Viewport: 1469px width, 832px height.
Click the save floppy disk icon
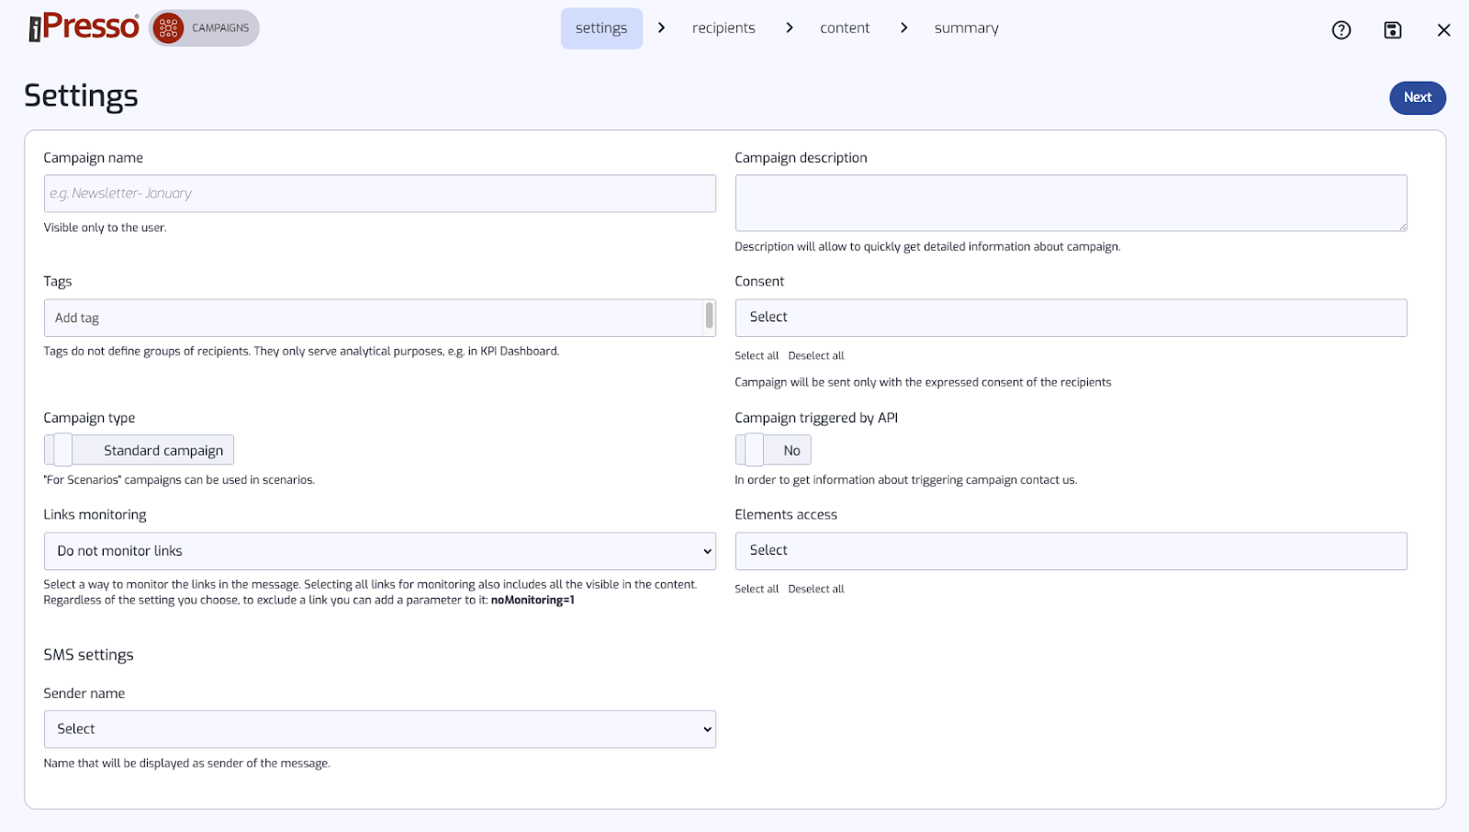[1393, 30]
